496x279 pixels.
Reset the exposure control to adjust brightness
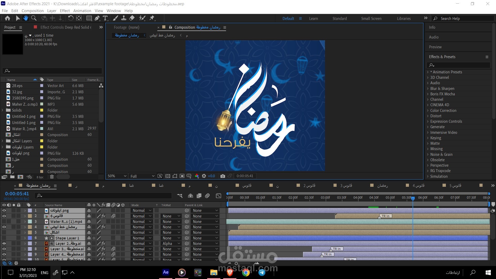tap(204, 176)
